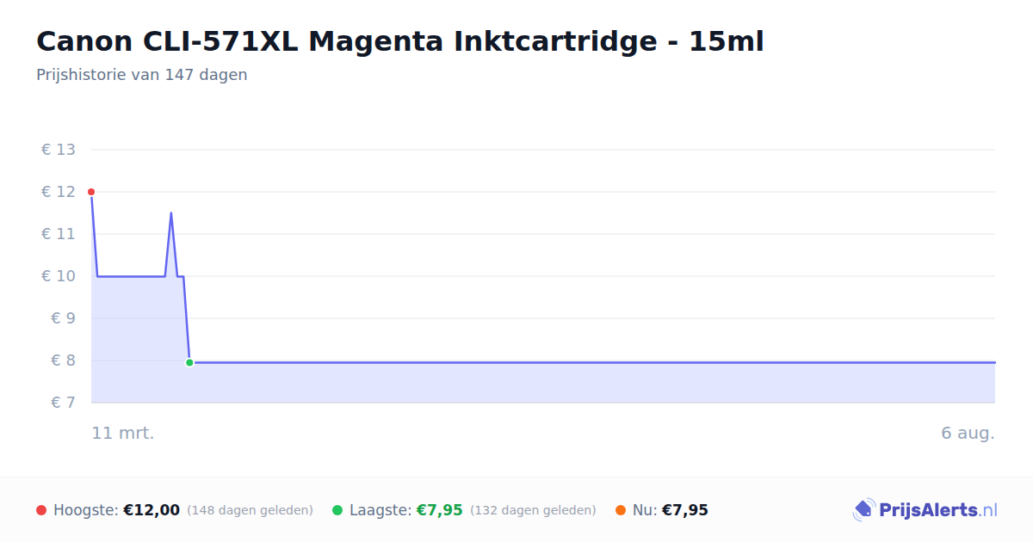
Task: Click the 6 aug. end date label
Action: pos(968,433)
